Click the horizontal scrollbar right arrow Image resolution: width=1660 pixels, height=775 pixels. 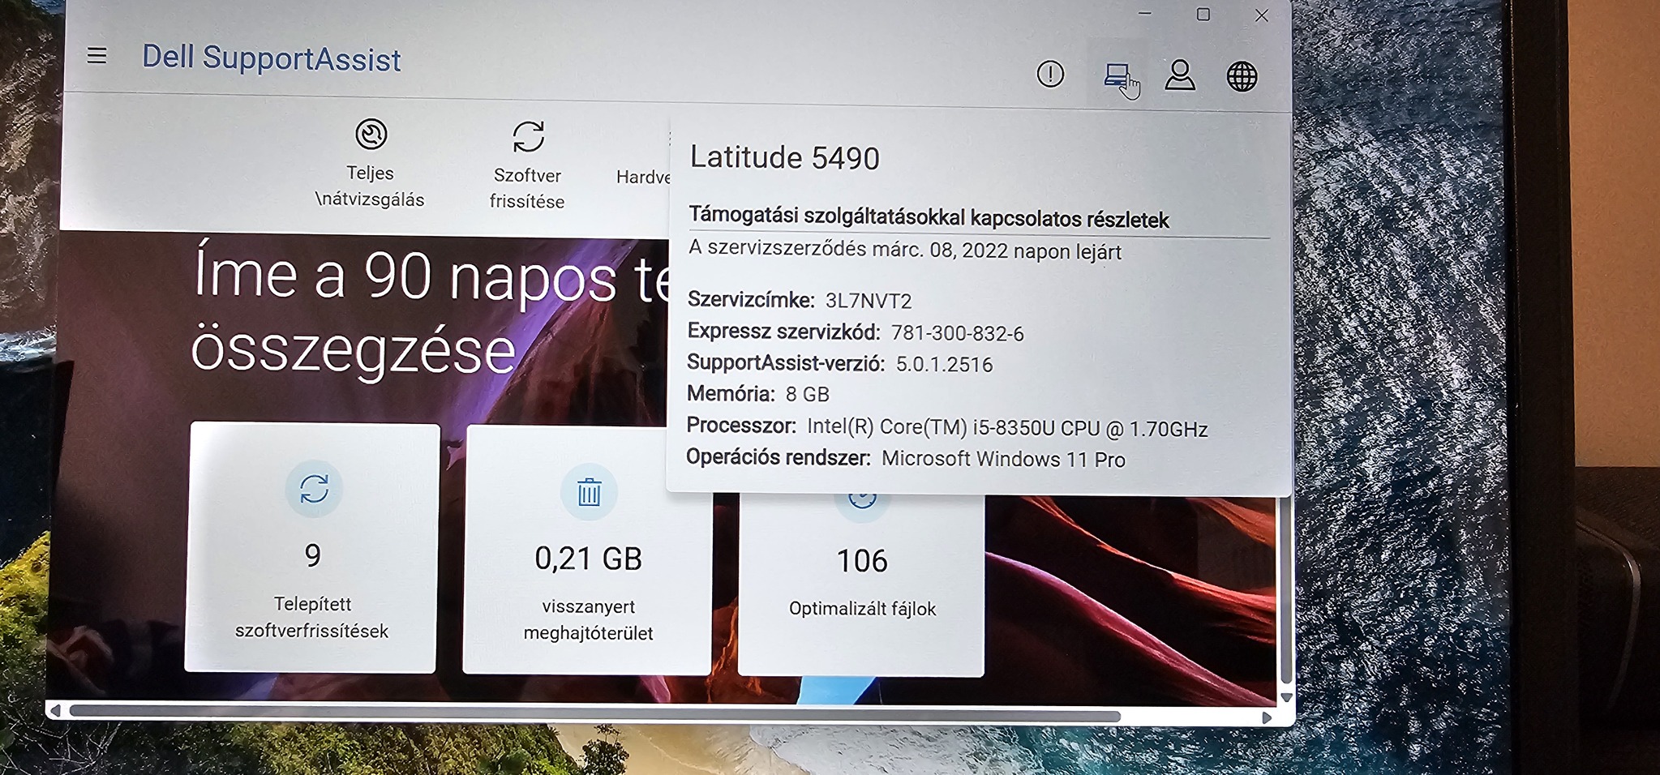click(x=1267, y=717)
